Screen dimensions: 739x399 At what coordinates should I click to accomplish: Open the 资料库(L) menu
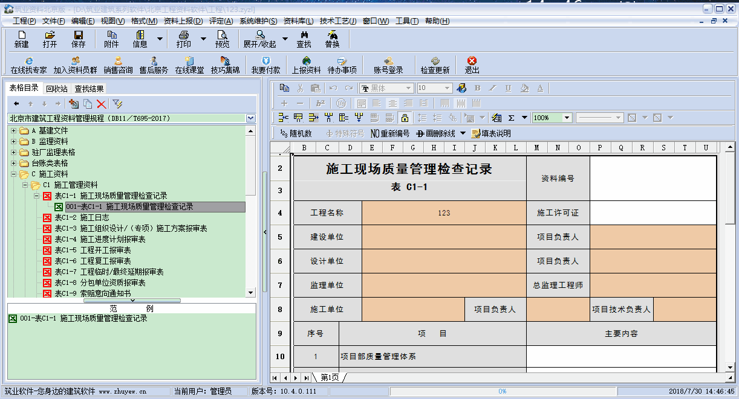coord(298,21)
